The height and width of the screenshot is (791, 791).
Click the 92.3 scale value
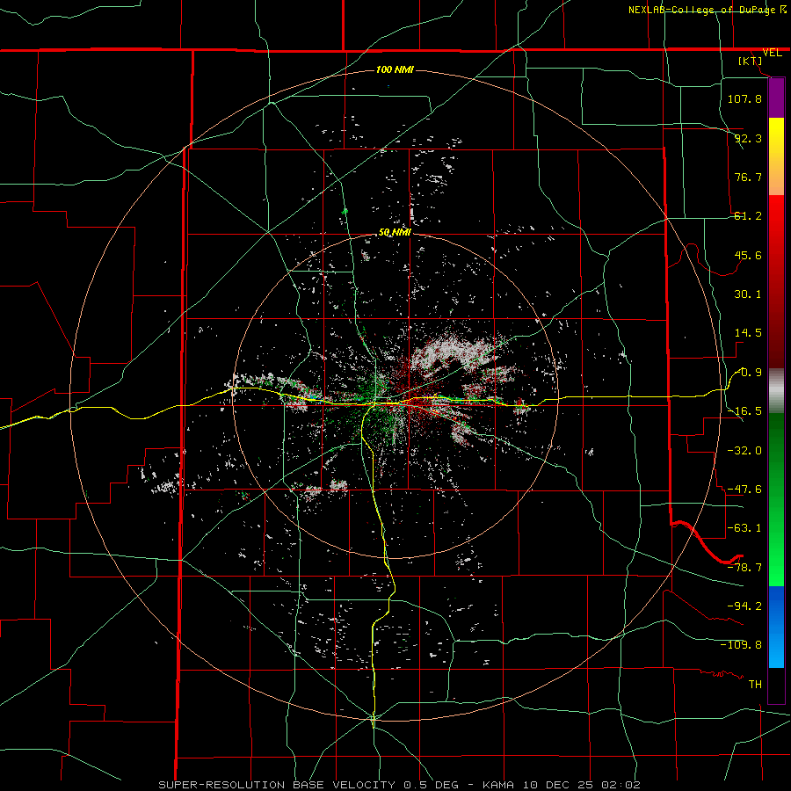748,138
